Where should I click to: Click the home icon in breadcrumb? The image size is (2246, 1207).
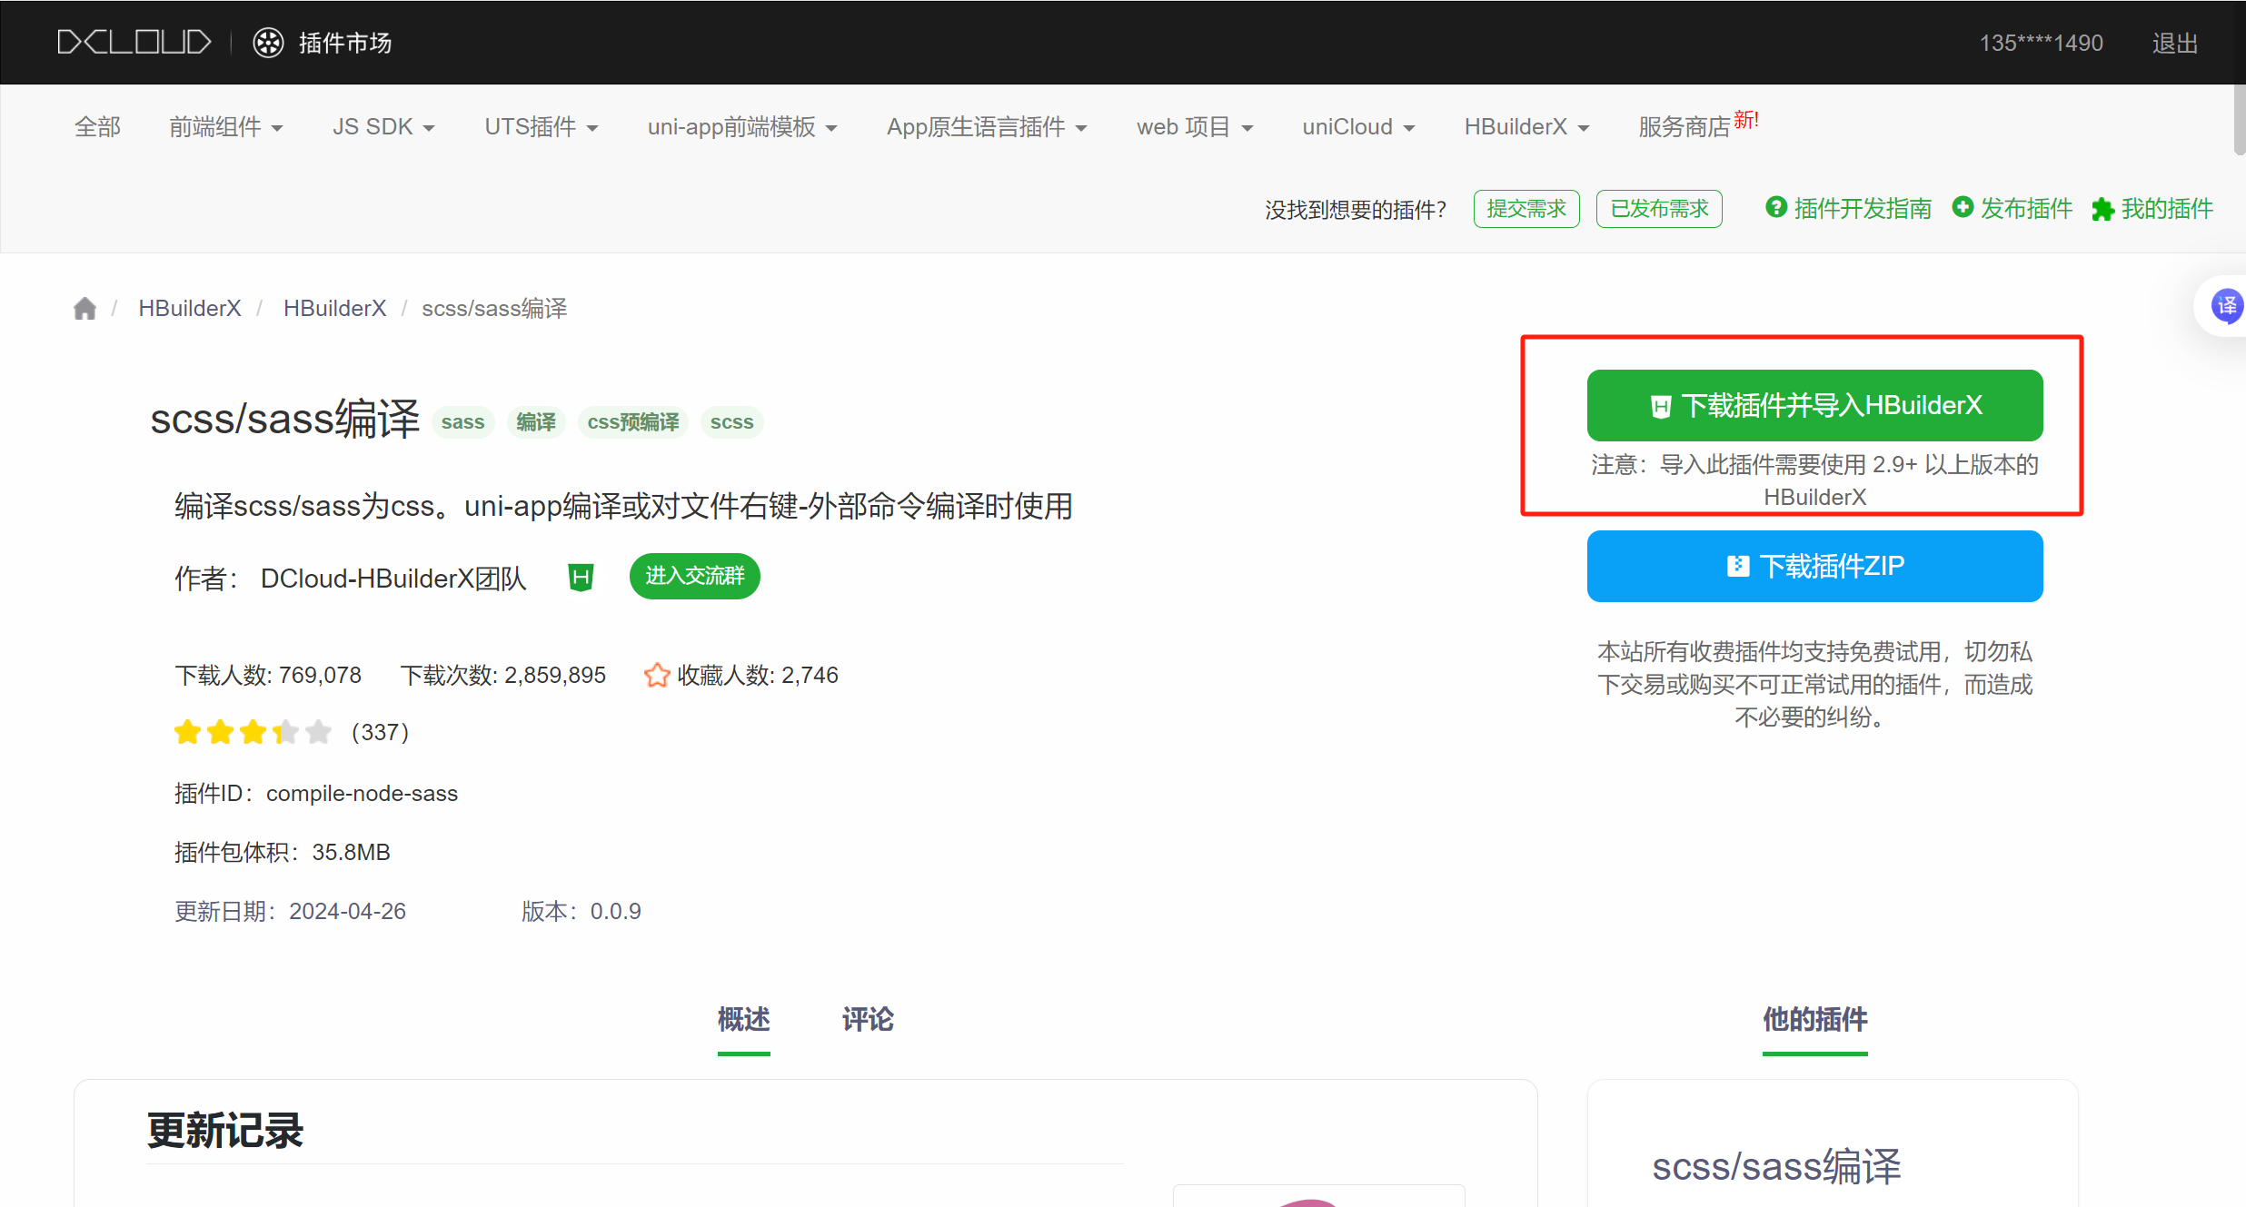[x=84, y=309]
